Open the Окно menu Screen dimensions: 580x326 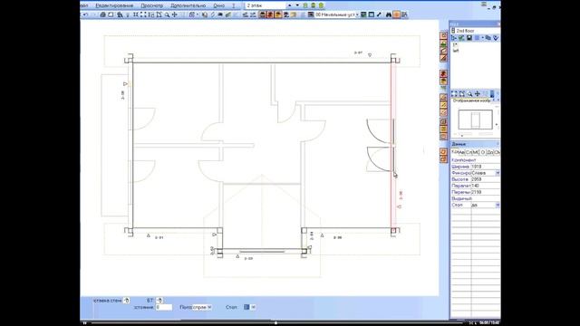pyautogui.click(x=219, y=5)
